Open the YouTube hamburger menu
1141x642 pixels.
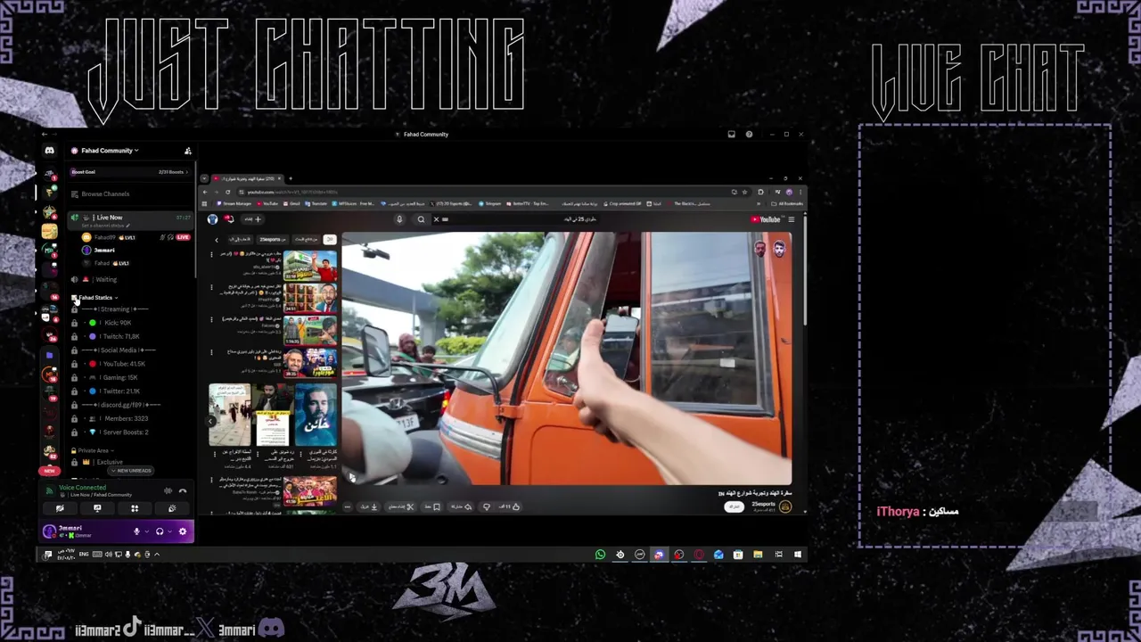tap(791, 219)
